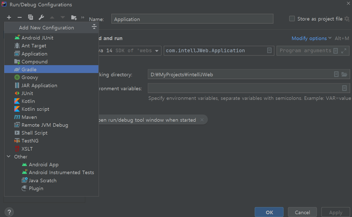Select Android JUnit configuration type

coord(51,38)
